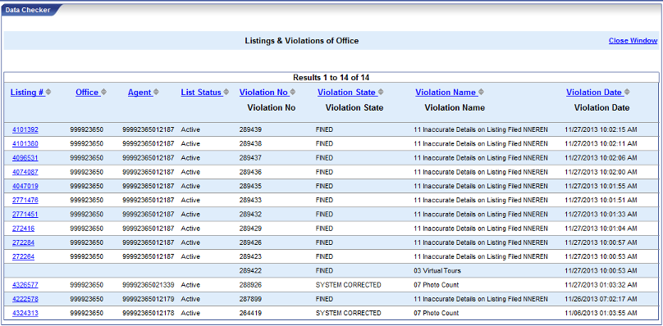The image size is (663, 326).
Task: Open listing 2771451
Action: pos(25,214)
